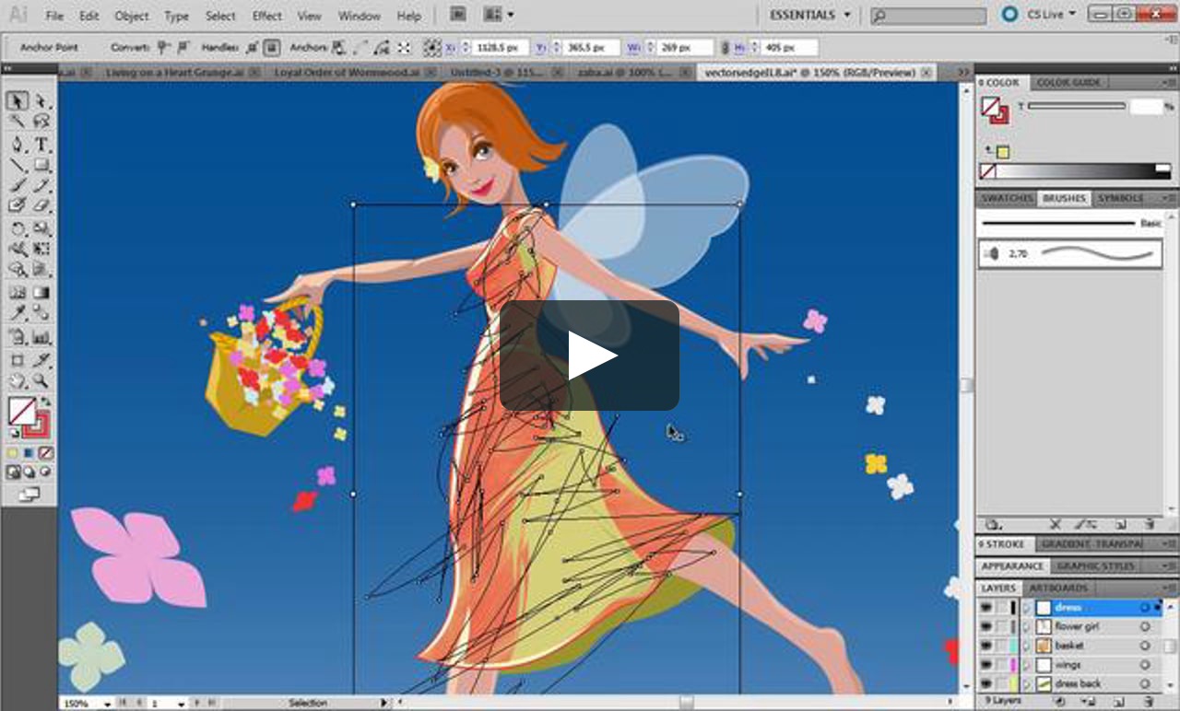
Task: Select the Pencil tool
Action: point(41,185)
